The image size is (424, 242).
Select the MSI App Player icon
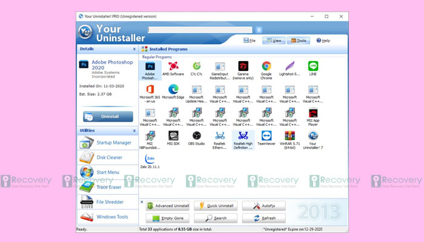313,117
